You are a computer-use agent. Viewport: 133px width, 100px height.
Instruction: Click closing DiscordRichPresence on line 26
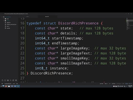(51, 73)
